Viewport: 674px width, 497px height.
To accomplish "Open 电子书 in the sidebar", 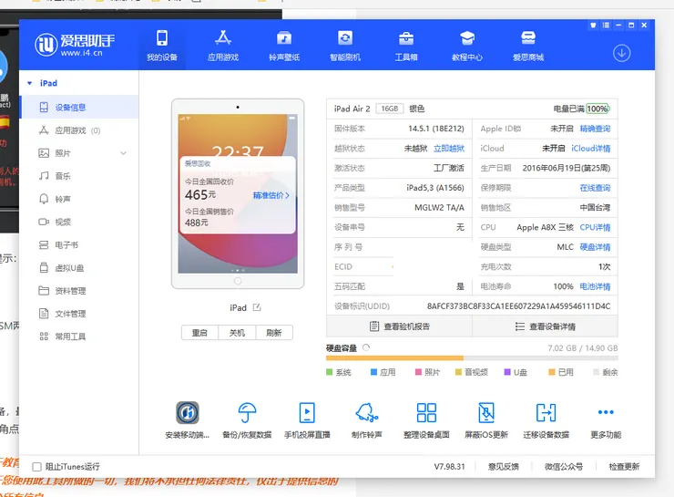I will click(x=79, y=244).
